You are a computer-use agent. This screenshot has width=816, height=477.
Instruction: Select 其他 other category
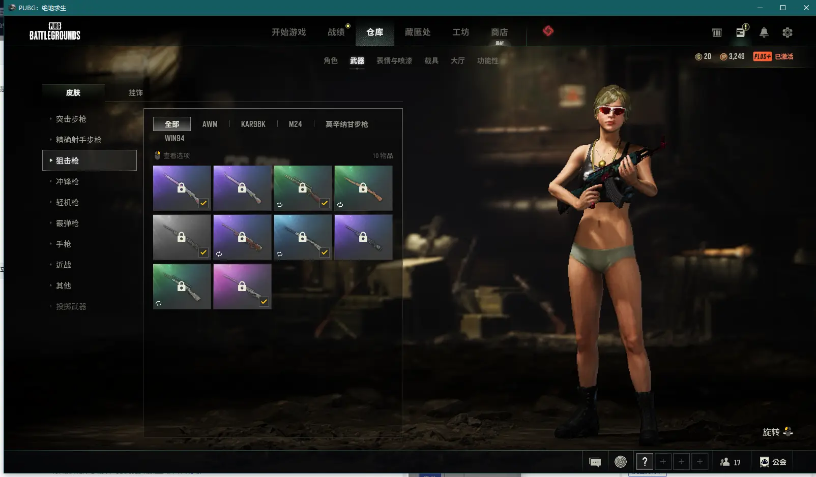(x=64, y=285)
